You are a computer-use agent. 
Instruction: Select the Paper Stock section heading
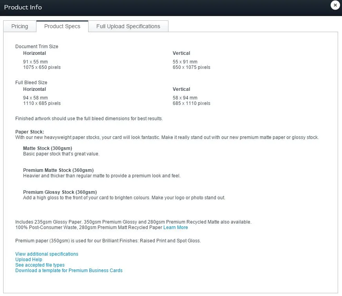(30, 132)
